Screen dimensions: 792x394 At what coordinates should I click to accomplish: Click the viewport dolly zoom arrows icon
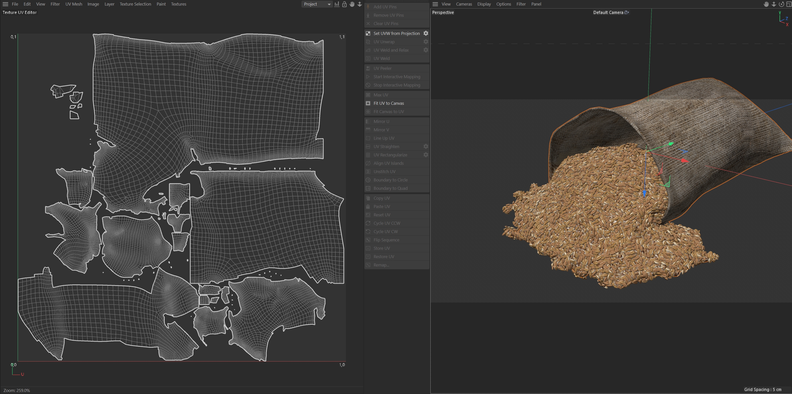point(774,4)
